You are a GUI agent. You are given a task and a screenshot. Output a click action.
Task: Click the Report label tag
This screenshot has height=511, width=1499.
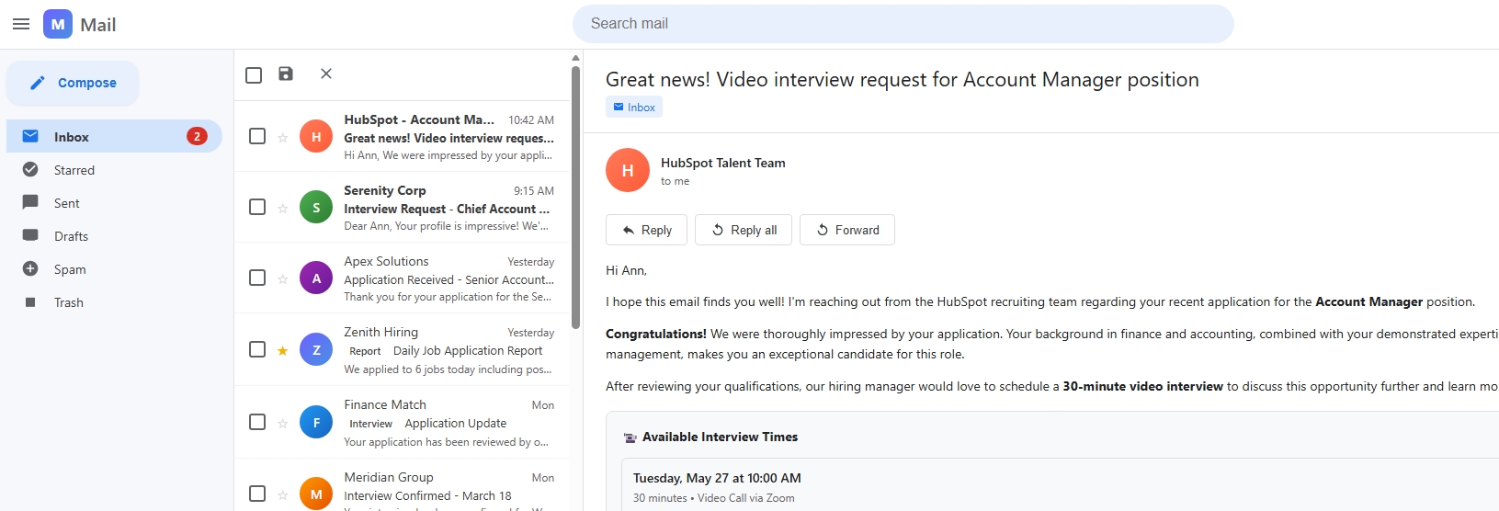(365, 351)
